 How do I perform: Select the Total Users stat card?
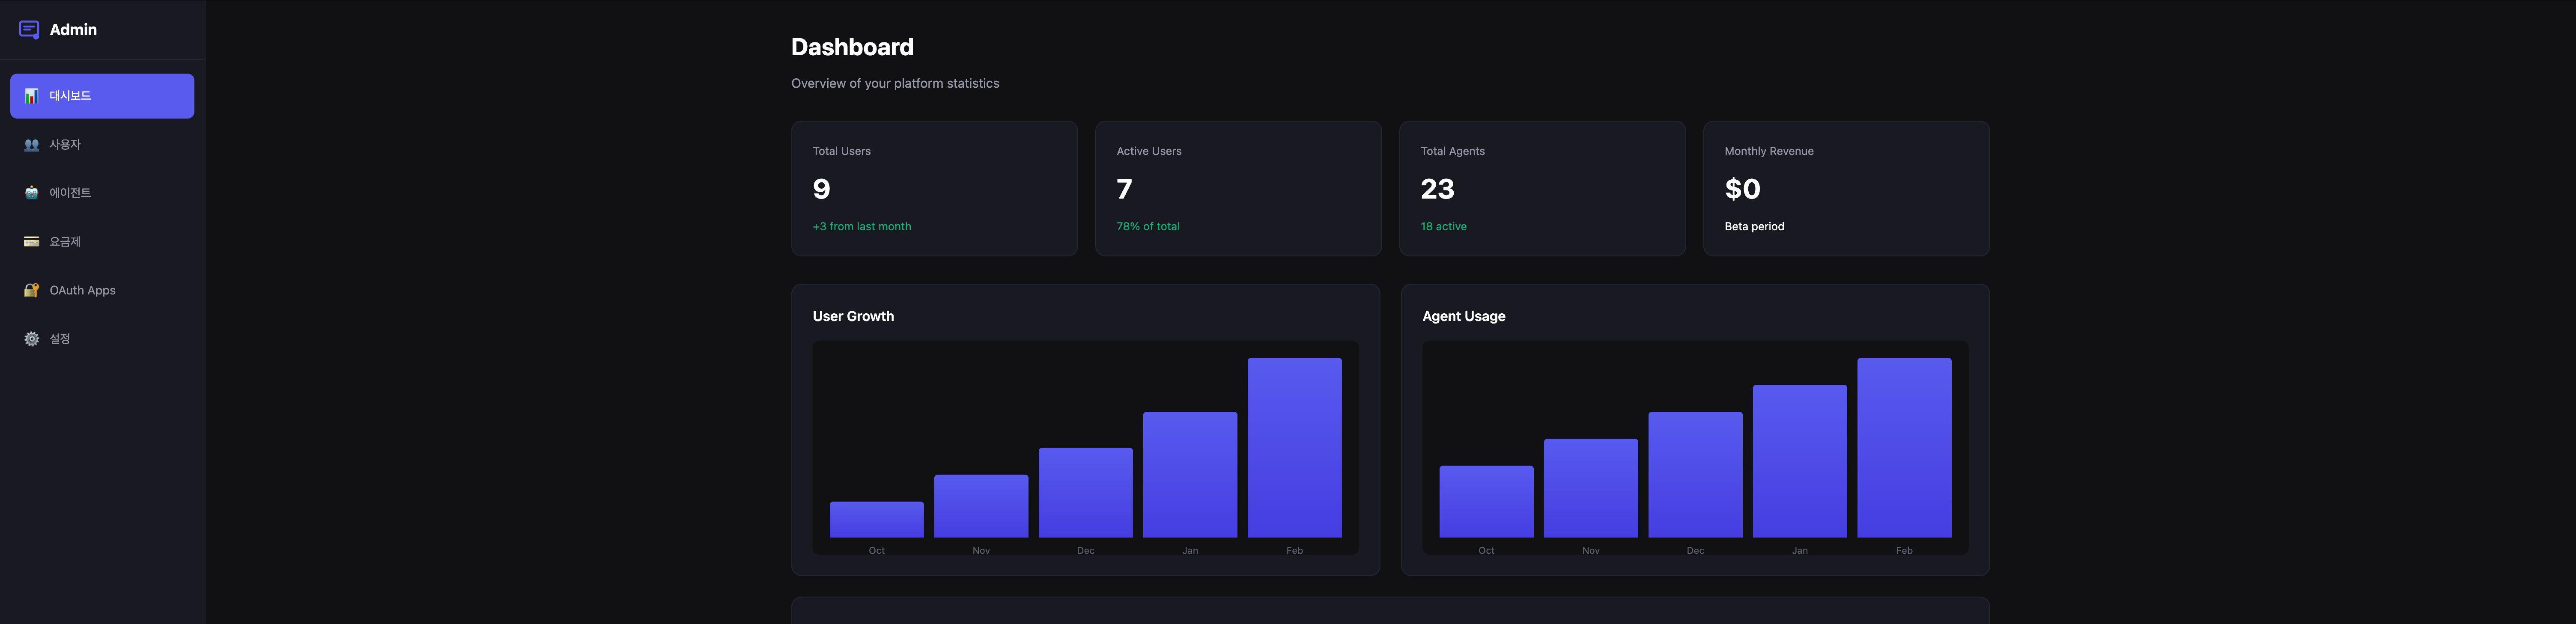(934, 188)
